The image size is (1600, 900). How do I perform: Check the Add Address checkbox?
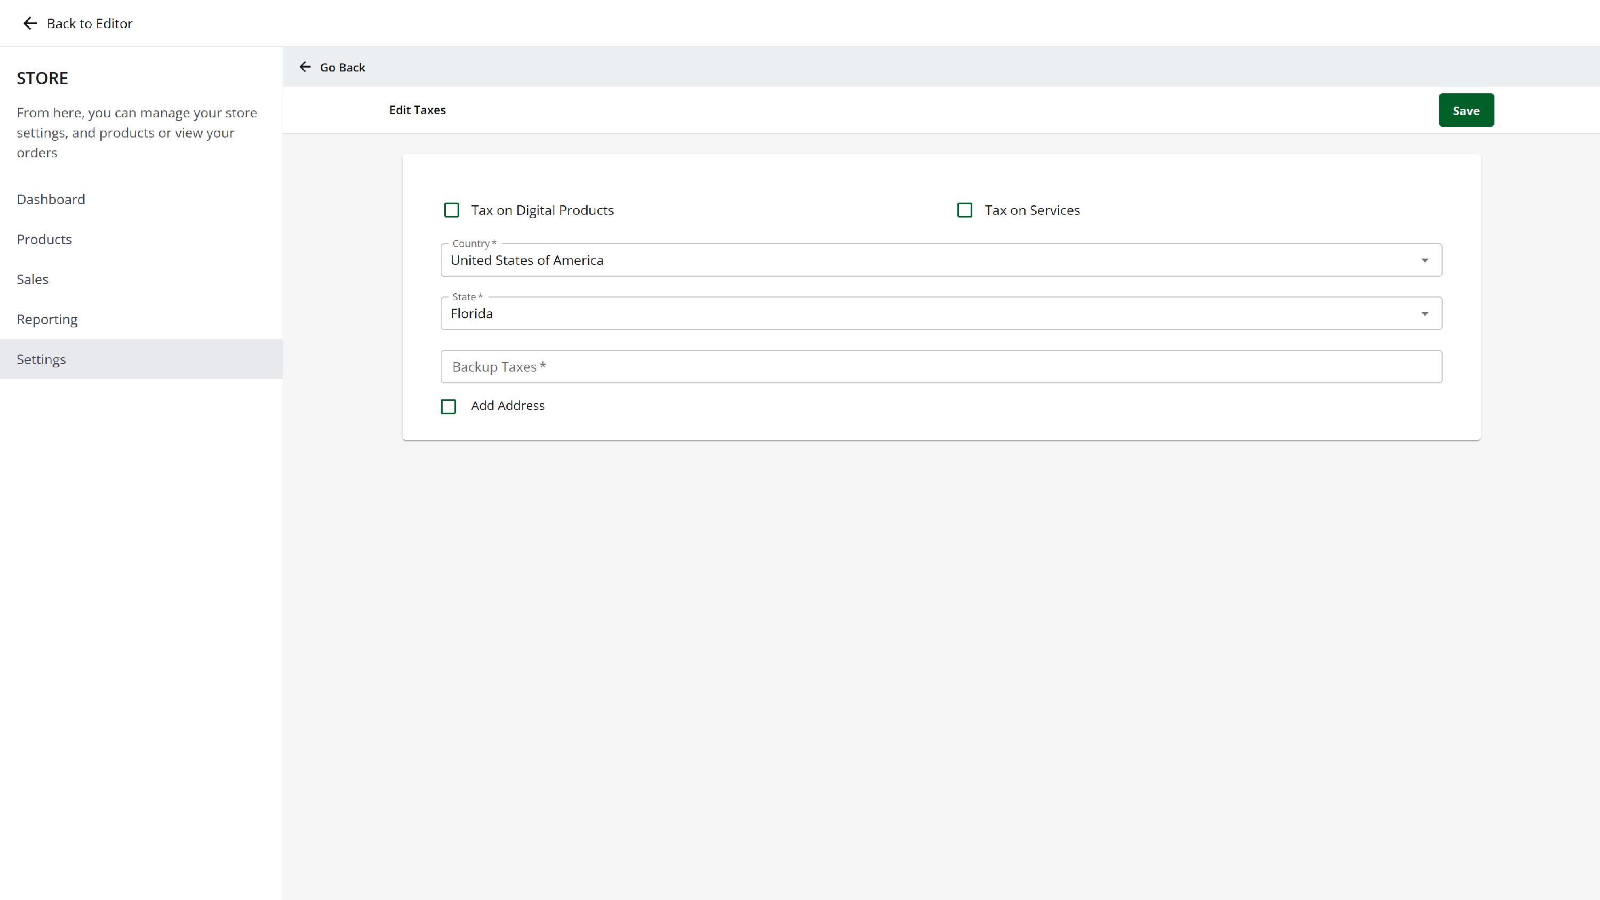click(449, 407)
